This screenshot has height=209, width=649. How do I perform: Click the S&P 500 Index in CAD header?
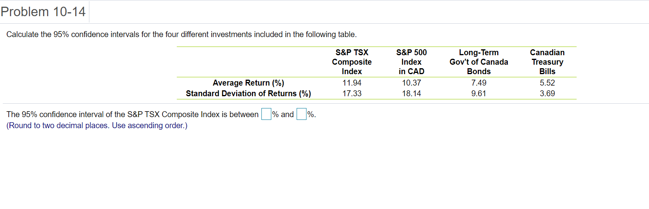[411, 62]
